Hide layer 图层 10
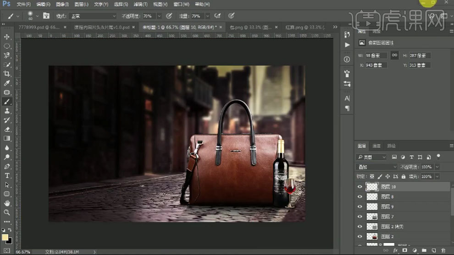 [x=360, y=187]
